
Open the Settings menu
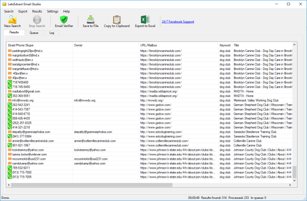(52, 11)
